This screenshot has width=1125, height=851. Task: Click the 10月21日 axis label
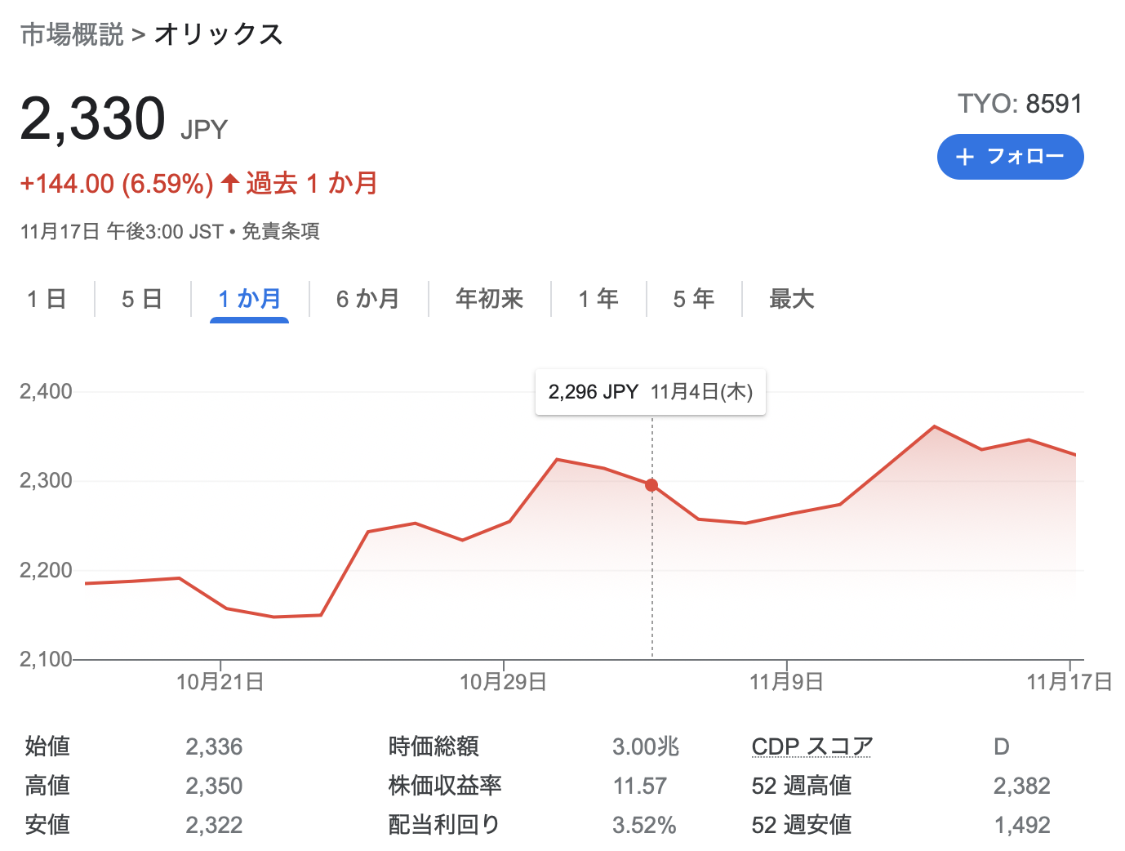220,682
